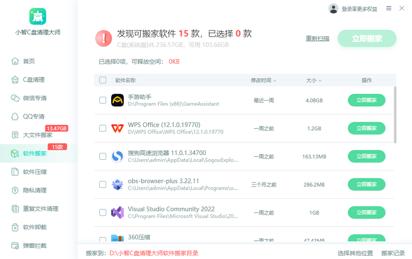Sort by 修改时间 column arrow
The height and width of the screenshot is (259, 412).
pos(275,81)
